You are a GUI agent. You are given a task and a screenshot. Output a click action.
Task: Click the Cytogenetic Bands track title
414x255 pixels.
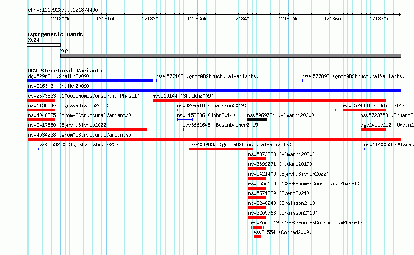[55, 34]
